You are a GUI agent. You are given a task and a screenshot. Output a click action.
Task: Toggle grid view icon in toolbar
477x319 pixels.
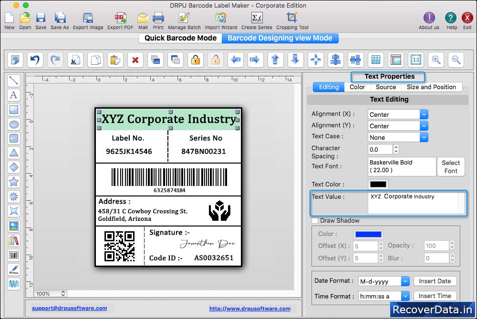[376, 60]
